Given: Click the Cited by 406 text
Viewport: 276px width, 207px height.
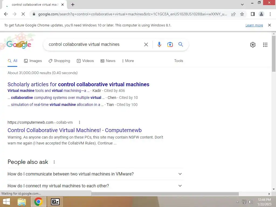Looking at the screenshot, I should pos(114,91).
